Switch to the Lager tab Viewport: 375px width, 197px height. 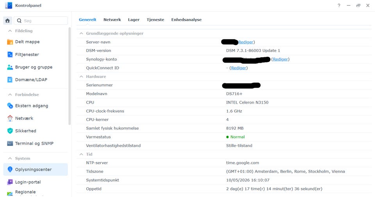134,20
